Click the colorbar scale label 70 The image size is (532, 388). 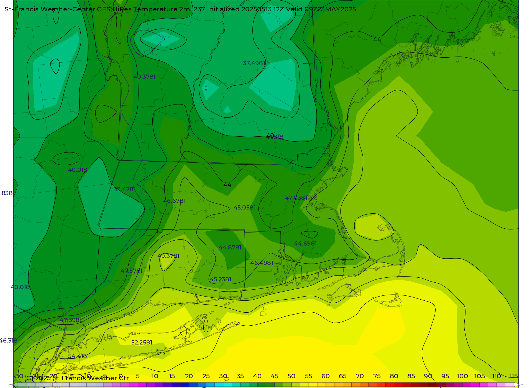(360, 376)
